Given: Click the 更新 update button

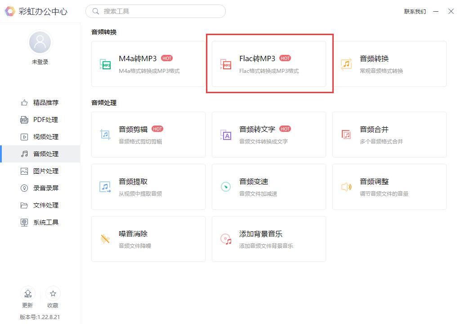Looking at the screenshot, I should tap(27, 297).
